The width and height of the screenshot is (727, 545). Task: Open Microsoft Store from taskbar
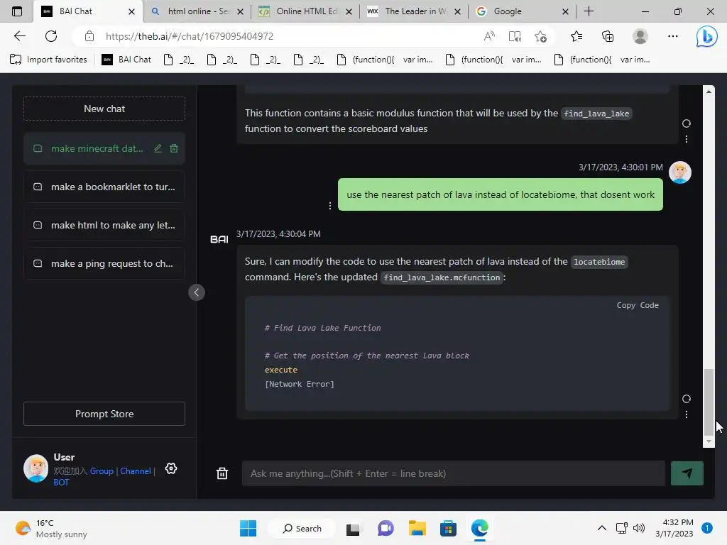tap(448, 528)
